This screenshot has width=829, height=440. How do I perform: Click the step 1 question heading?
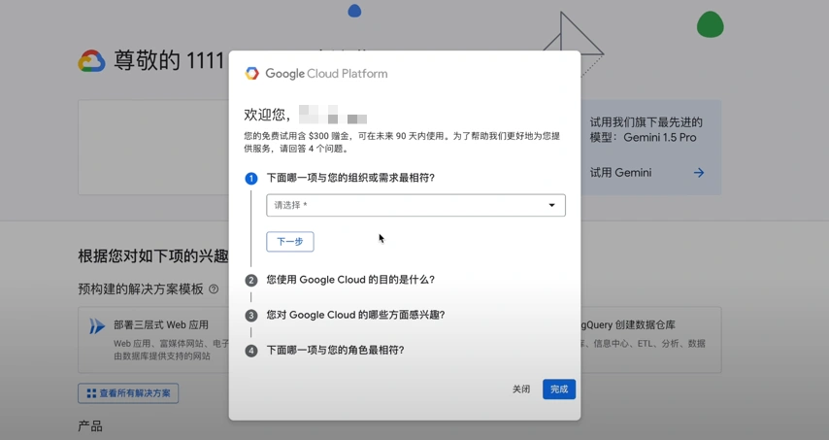coord(350,178)
